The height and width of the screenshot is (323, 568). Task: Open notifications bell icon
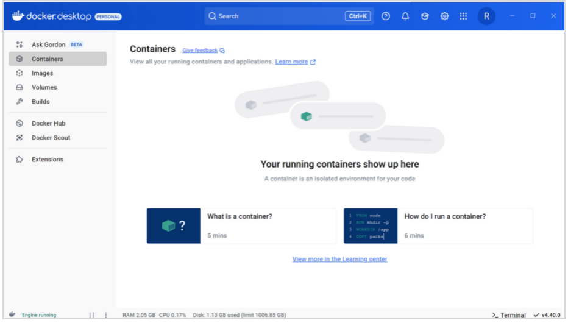coord(405,16)
